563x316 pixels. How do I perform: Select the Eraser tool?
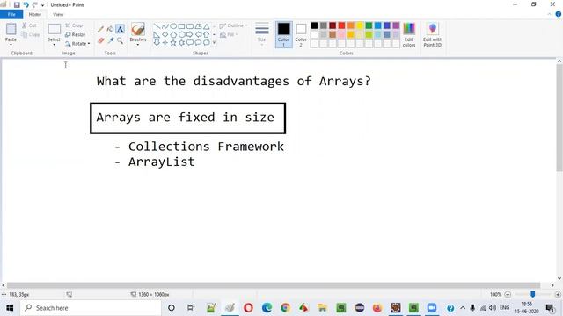point(101,40)
